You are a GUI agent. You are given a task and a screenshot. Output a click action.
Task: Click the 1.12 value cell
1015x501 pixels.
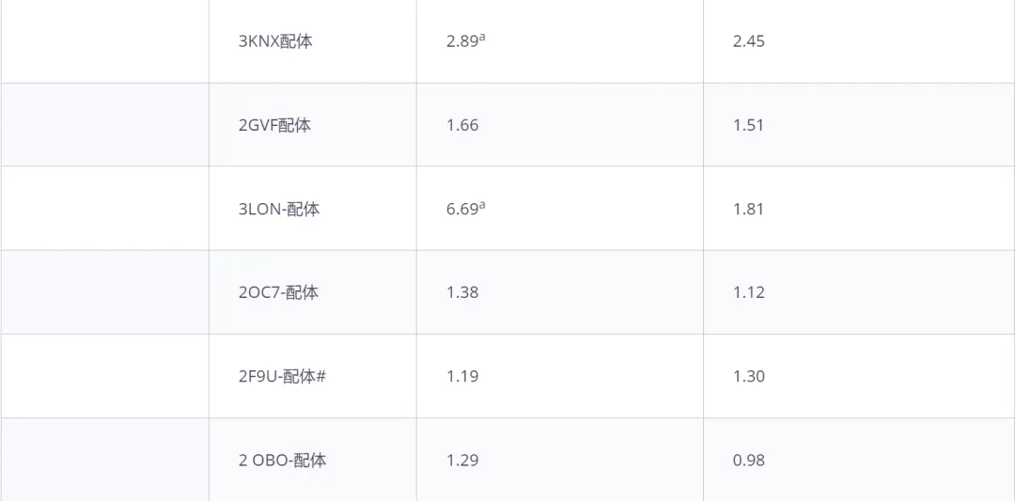pyautogui.click(x=859, y=292)
